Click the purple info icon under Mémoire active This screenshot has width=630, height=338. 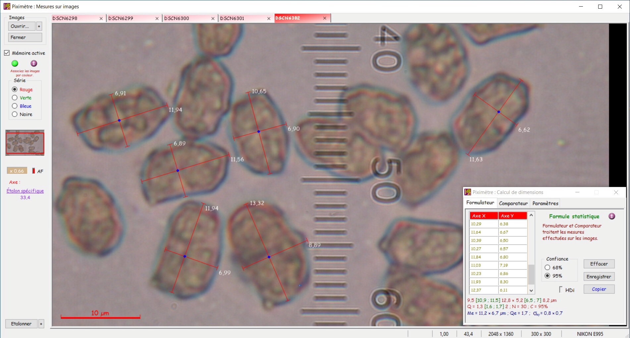(34, 63)
